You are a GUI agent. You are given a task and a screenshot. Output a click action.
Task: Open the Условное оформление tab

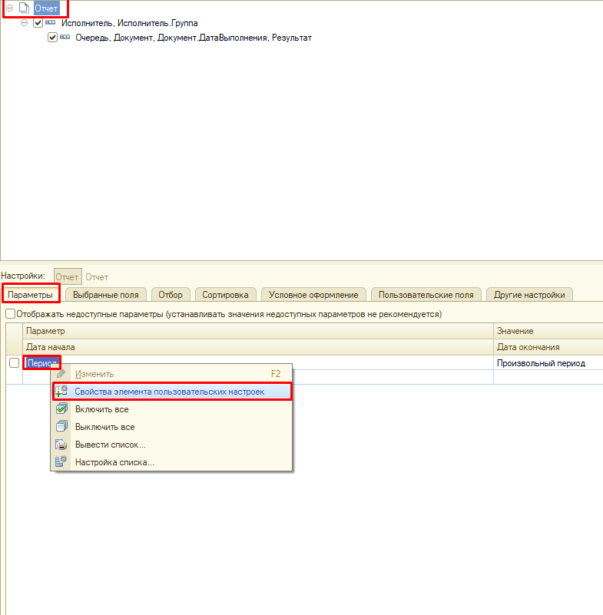[x=313, y=295]
